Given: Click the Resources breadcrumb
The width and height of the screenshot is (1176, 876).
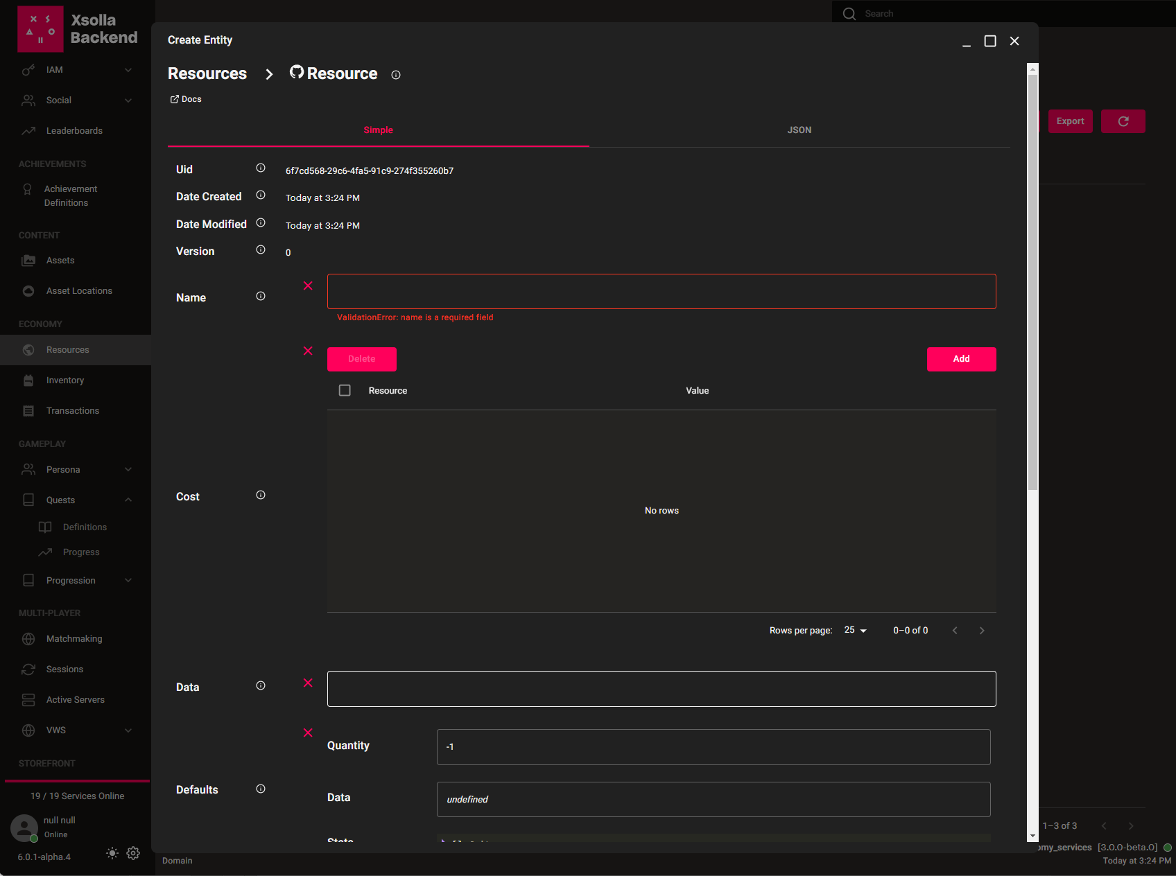Looking at the screenshot, I should click(x=207, y=73).
